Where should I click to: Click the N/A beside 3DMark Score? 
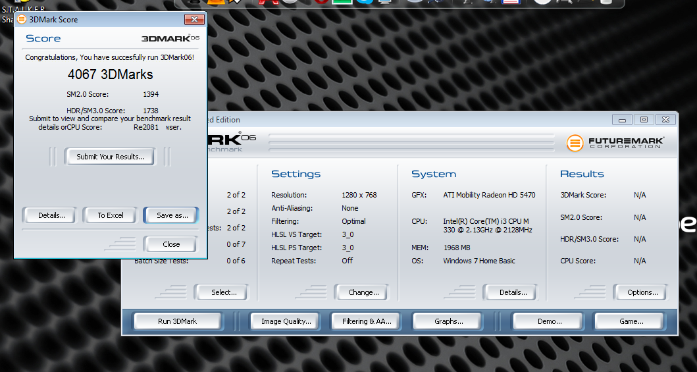point(640,195)
